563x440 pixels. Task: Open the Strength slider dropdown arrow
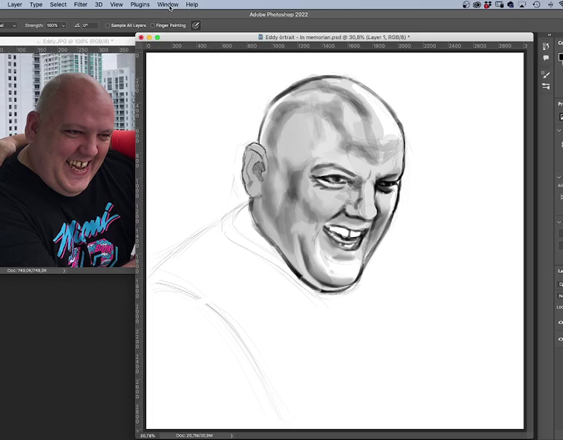(63, 25)
